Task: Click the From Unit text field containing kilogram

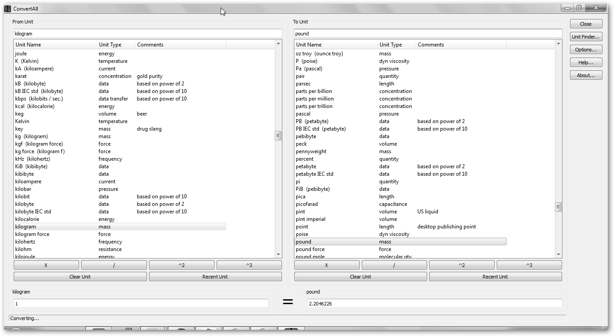Action: [147, 34]
